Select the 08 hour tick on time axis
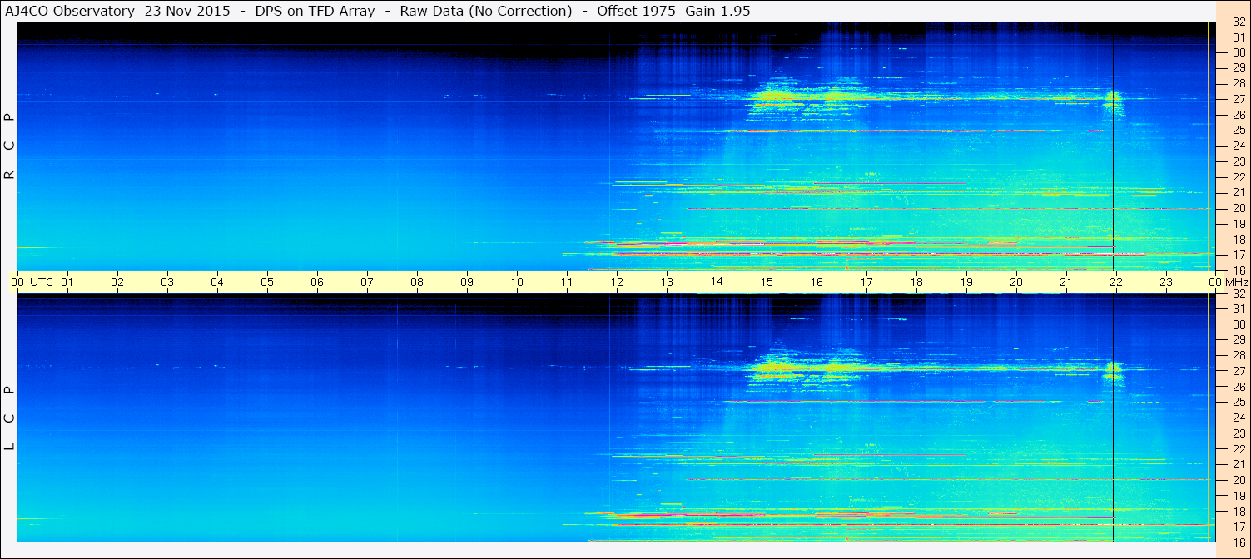The width and height of the screenshot is (1251, 559). click(x=417, y=282)
